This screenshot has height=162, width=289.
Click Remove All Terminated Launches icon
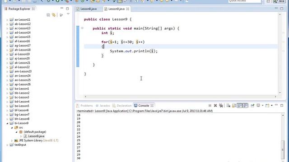point(221,105)
